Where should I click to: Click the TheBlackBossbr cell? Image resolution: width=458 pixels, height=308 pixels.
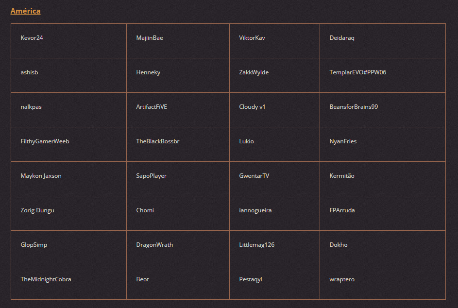coord(178,144)
